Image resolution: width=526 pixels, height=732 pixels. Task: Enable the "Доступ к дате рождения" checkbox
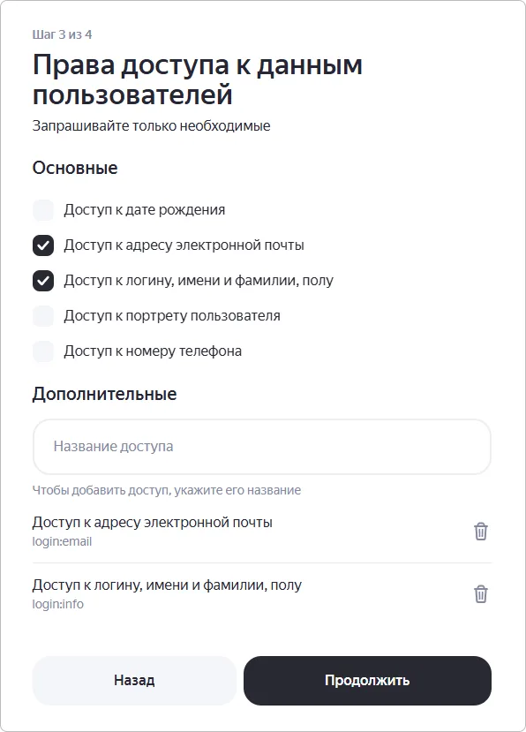point(42,209)
